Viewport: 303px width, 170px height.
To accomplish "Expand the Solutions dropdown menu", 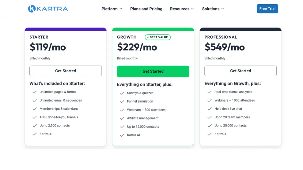I will 213,9.
